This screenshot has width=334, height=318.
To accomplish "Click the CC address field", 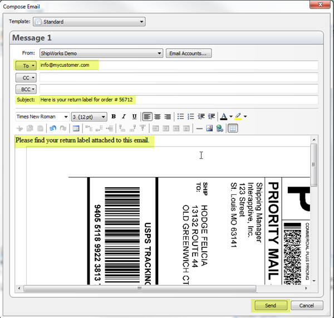I will [179, 77].
